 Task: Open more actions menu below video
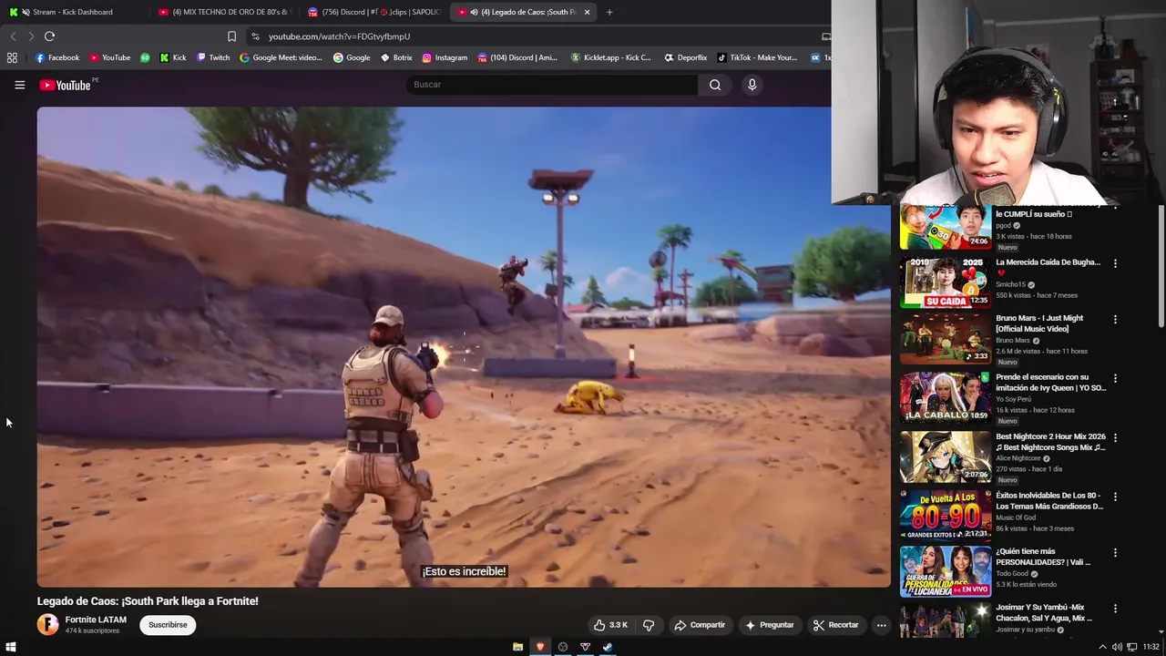click(x=881, y=625)
